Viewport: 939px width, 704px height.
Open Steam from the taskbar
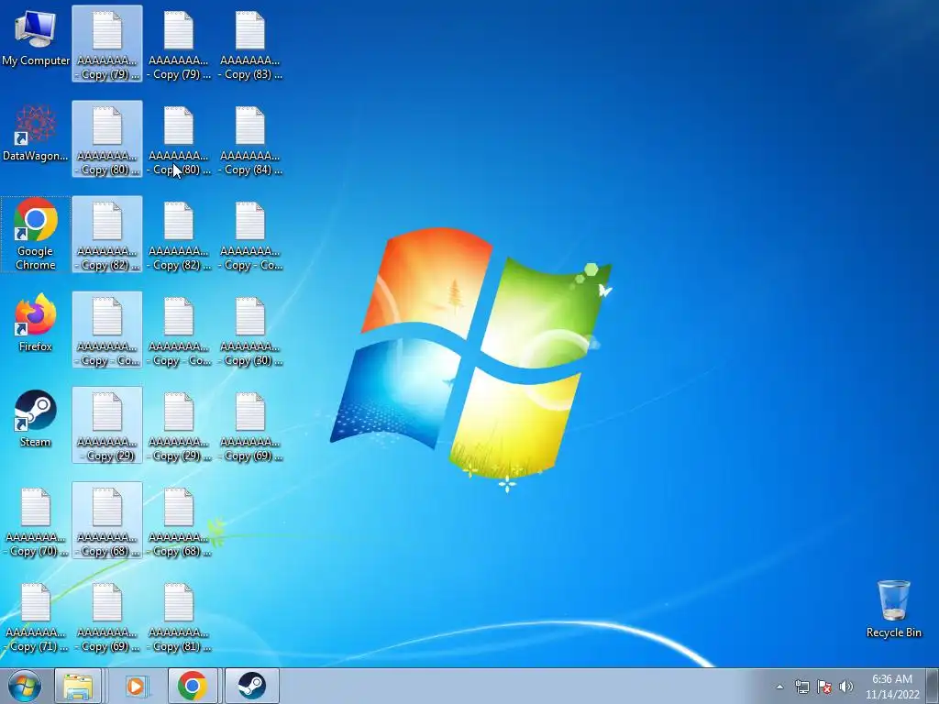[251, 686]
